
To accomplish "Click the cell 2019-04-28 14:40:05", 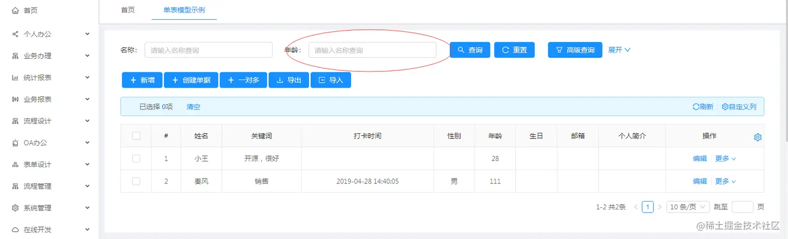I will coord(367,181).
